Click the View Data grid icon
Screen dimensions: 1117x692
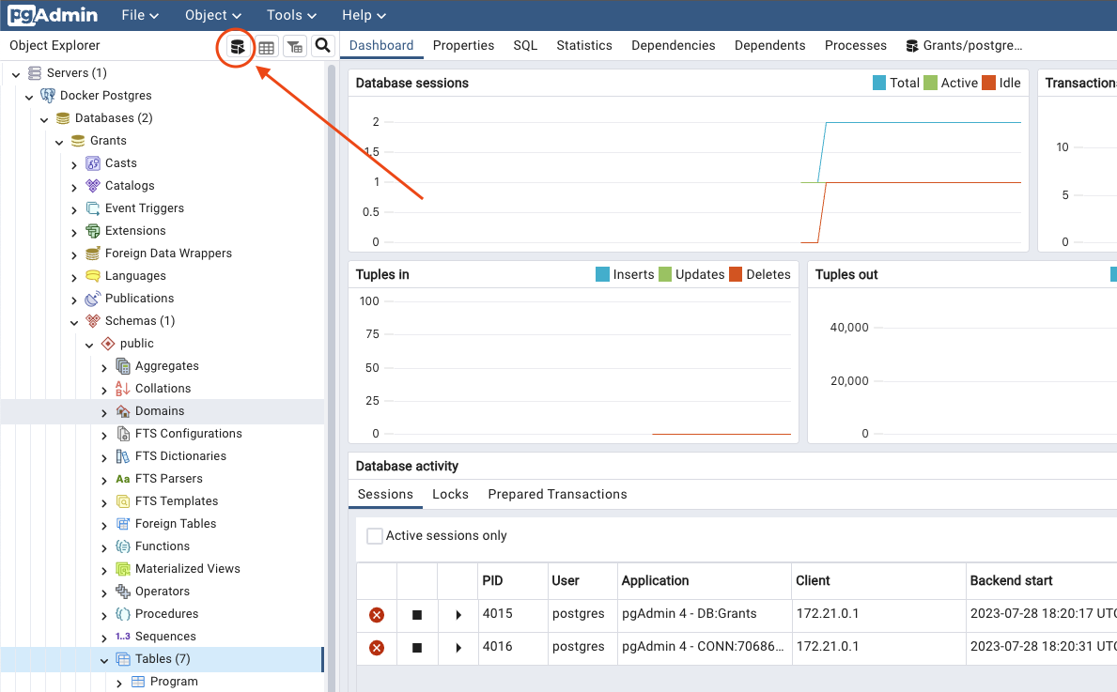click(267, 47)
